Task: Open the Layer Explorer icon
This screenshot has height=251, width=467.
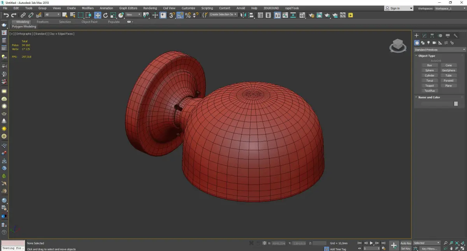Action: 269,15
